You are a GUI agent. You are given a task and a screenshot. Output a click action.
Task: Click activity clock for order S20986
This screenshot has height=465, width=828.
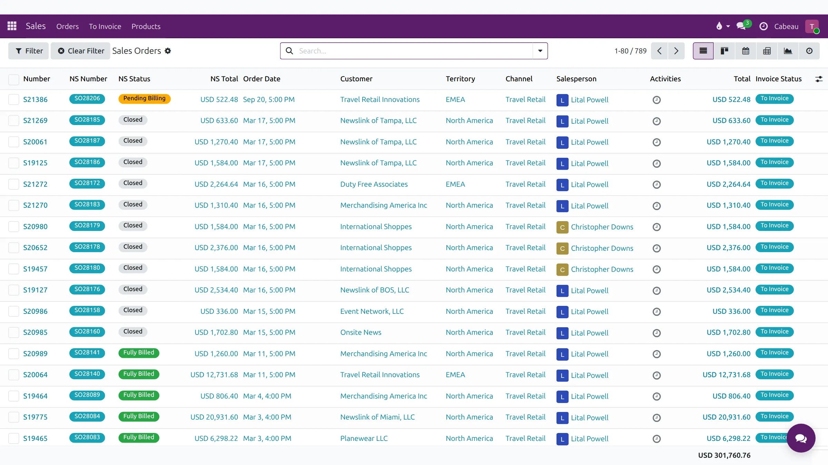click(x=657, y=312)
